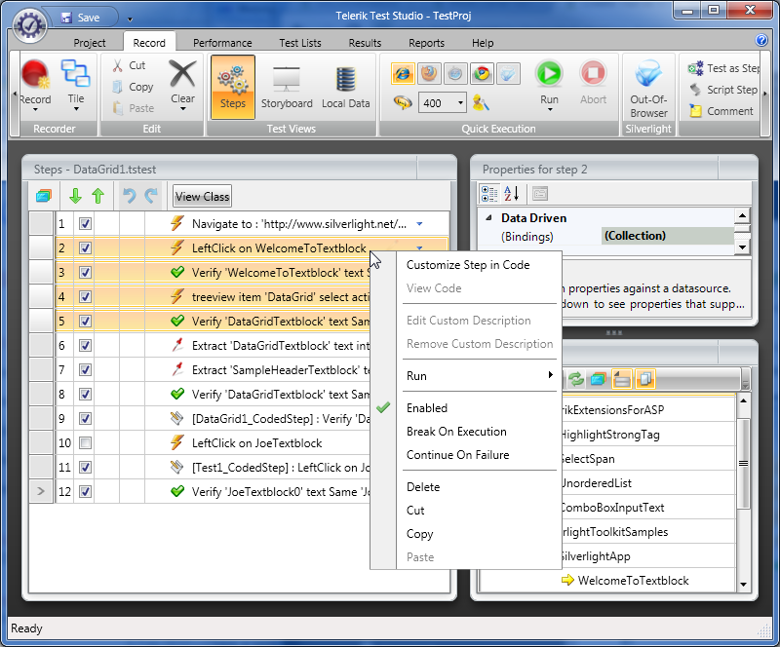Collapse the Data Driven category
The height and width of the screenshot is (647, 780).
point(489,217)
